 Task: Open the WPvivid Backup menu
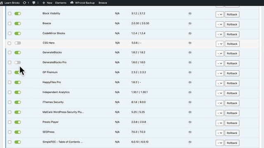(85, 3)
